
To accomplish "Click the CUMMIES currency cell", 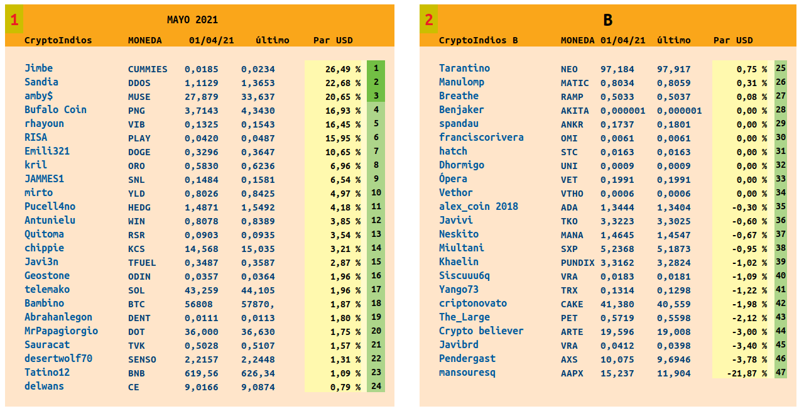I will click(148, 69).
